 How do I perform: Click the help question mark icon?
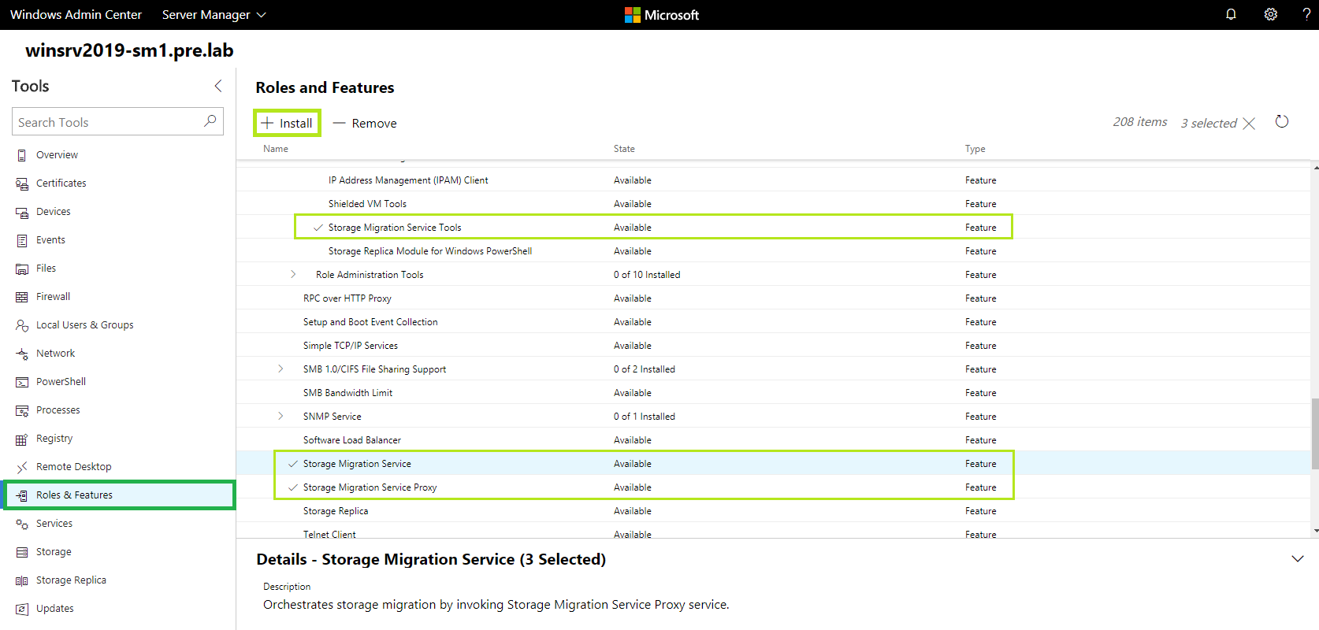[1306, 14]
